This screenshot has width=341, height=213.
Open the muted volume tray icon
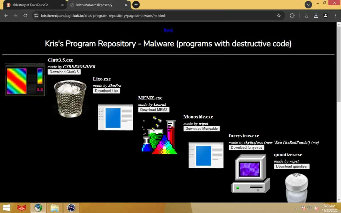pyautogui.click(x=316, y=208)
